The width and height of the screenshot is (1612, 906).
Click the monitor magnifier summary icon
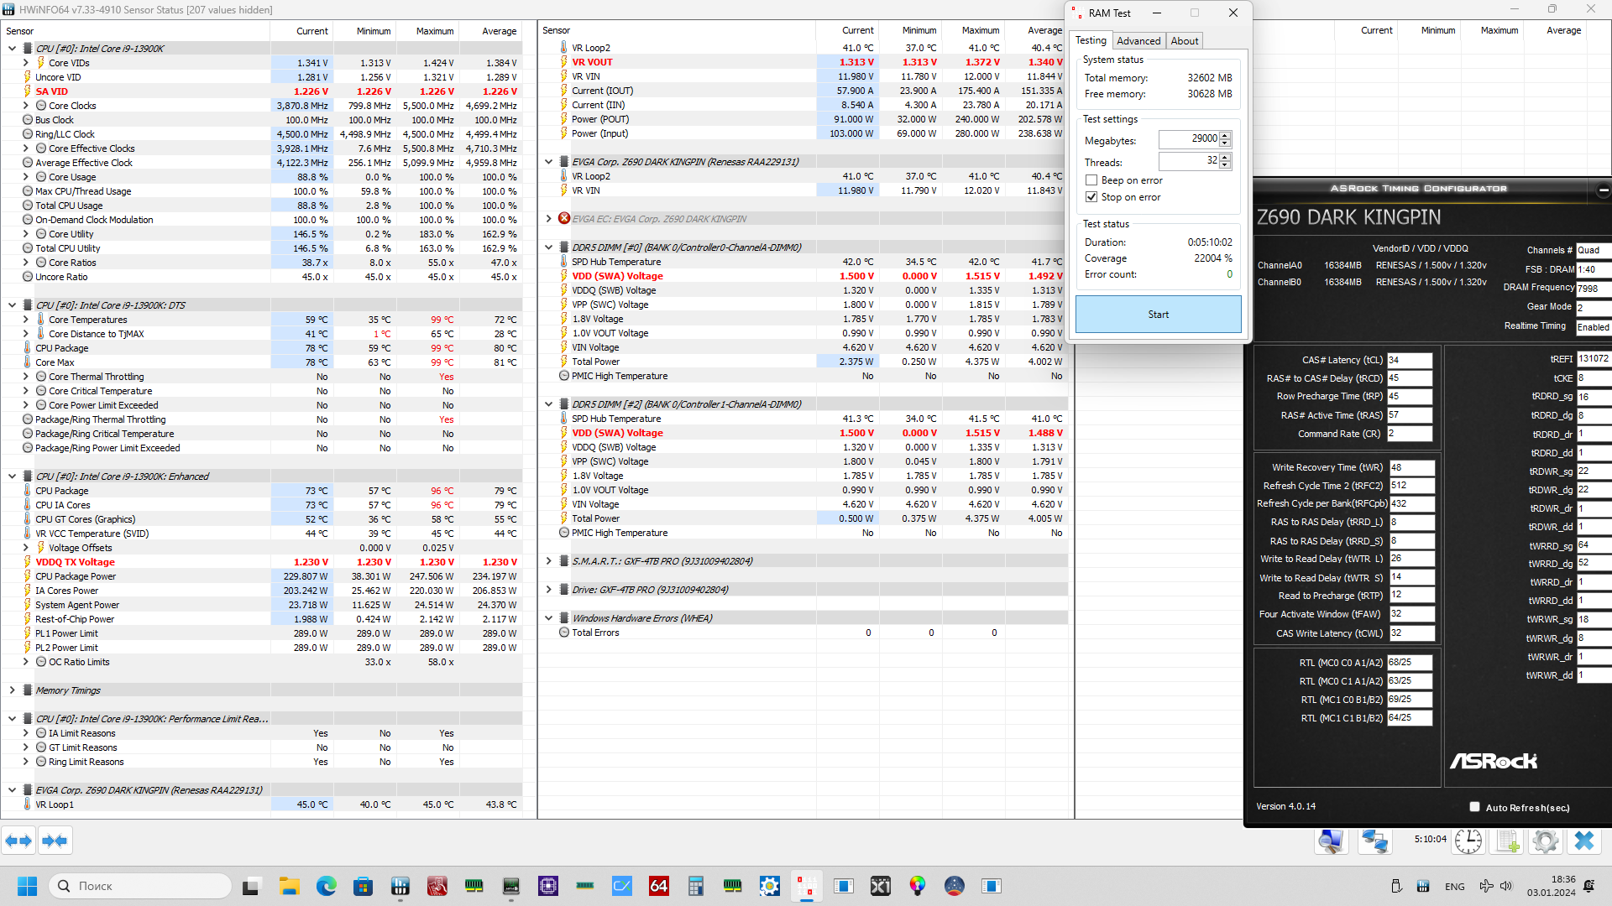pyautogui.click(x=1331, y=841)
